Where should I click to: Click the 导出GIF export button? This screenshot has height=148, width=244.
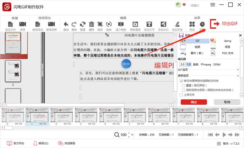click(224, 24)
